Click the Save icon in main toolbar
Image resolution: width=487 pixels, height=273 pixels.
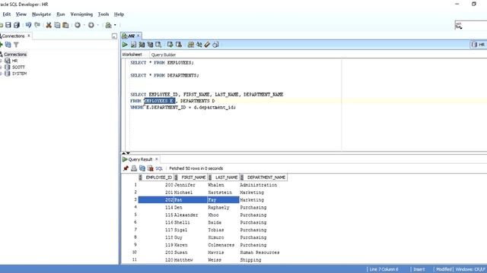click(x=8, y=25)
